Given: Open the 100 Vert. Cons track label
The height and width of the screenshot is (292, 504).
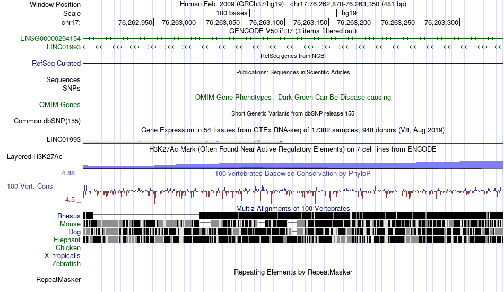Looking at the screenshot, I should click(30, 187).
